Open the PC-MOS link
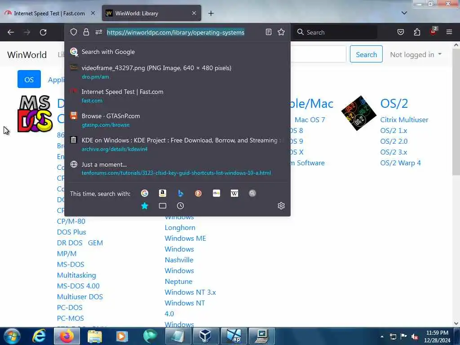 pyautogui.click(x=71, y=318)
